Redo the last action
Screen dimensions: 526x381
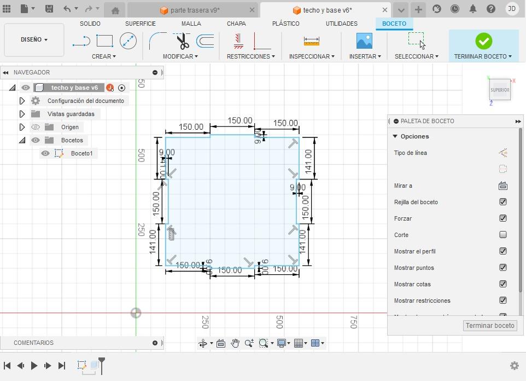pyautogui.click(x=89, y=9)
